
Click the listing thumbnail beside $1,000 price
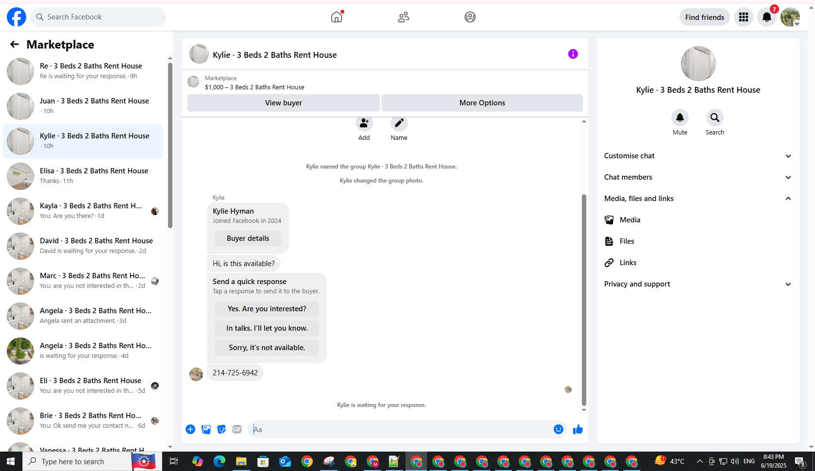point(193,82)
